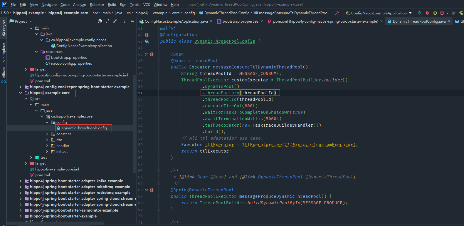Click the profiler gauge icon
The image size is (464, 226).
442,13
